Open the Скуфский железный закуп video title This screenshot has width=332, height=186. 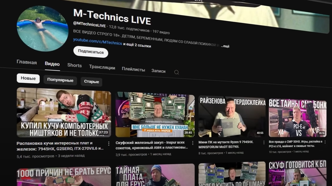[x=152, y=145]
